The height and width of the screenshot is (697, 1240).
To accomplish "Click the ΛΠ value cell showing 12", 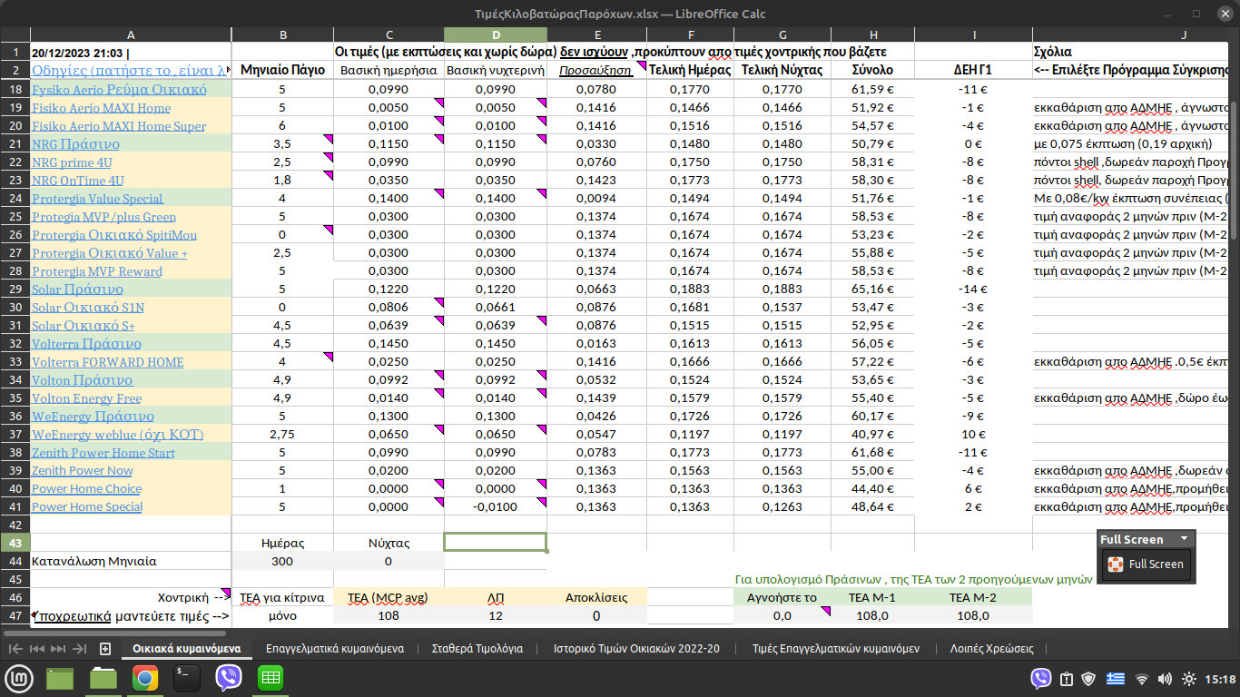I will tap(496, 615).
